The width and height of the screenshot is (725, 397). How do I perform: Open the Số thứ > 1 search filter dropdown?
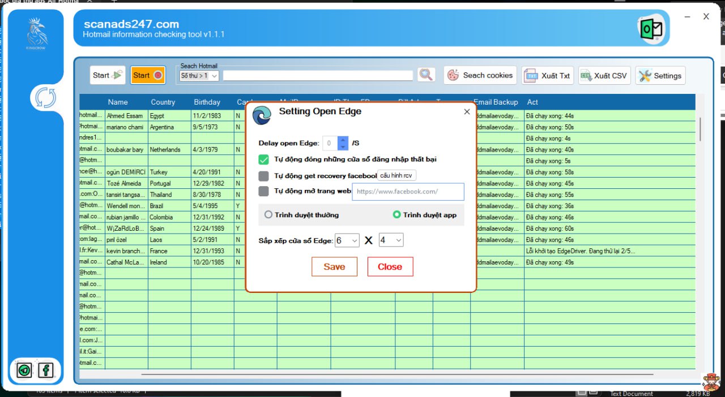tap(199, 75)
